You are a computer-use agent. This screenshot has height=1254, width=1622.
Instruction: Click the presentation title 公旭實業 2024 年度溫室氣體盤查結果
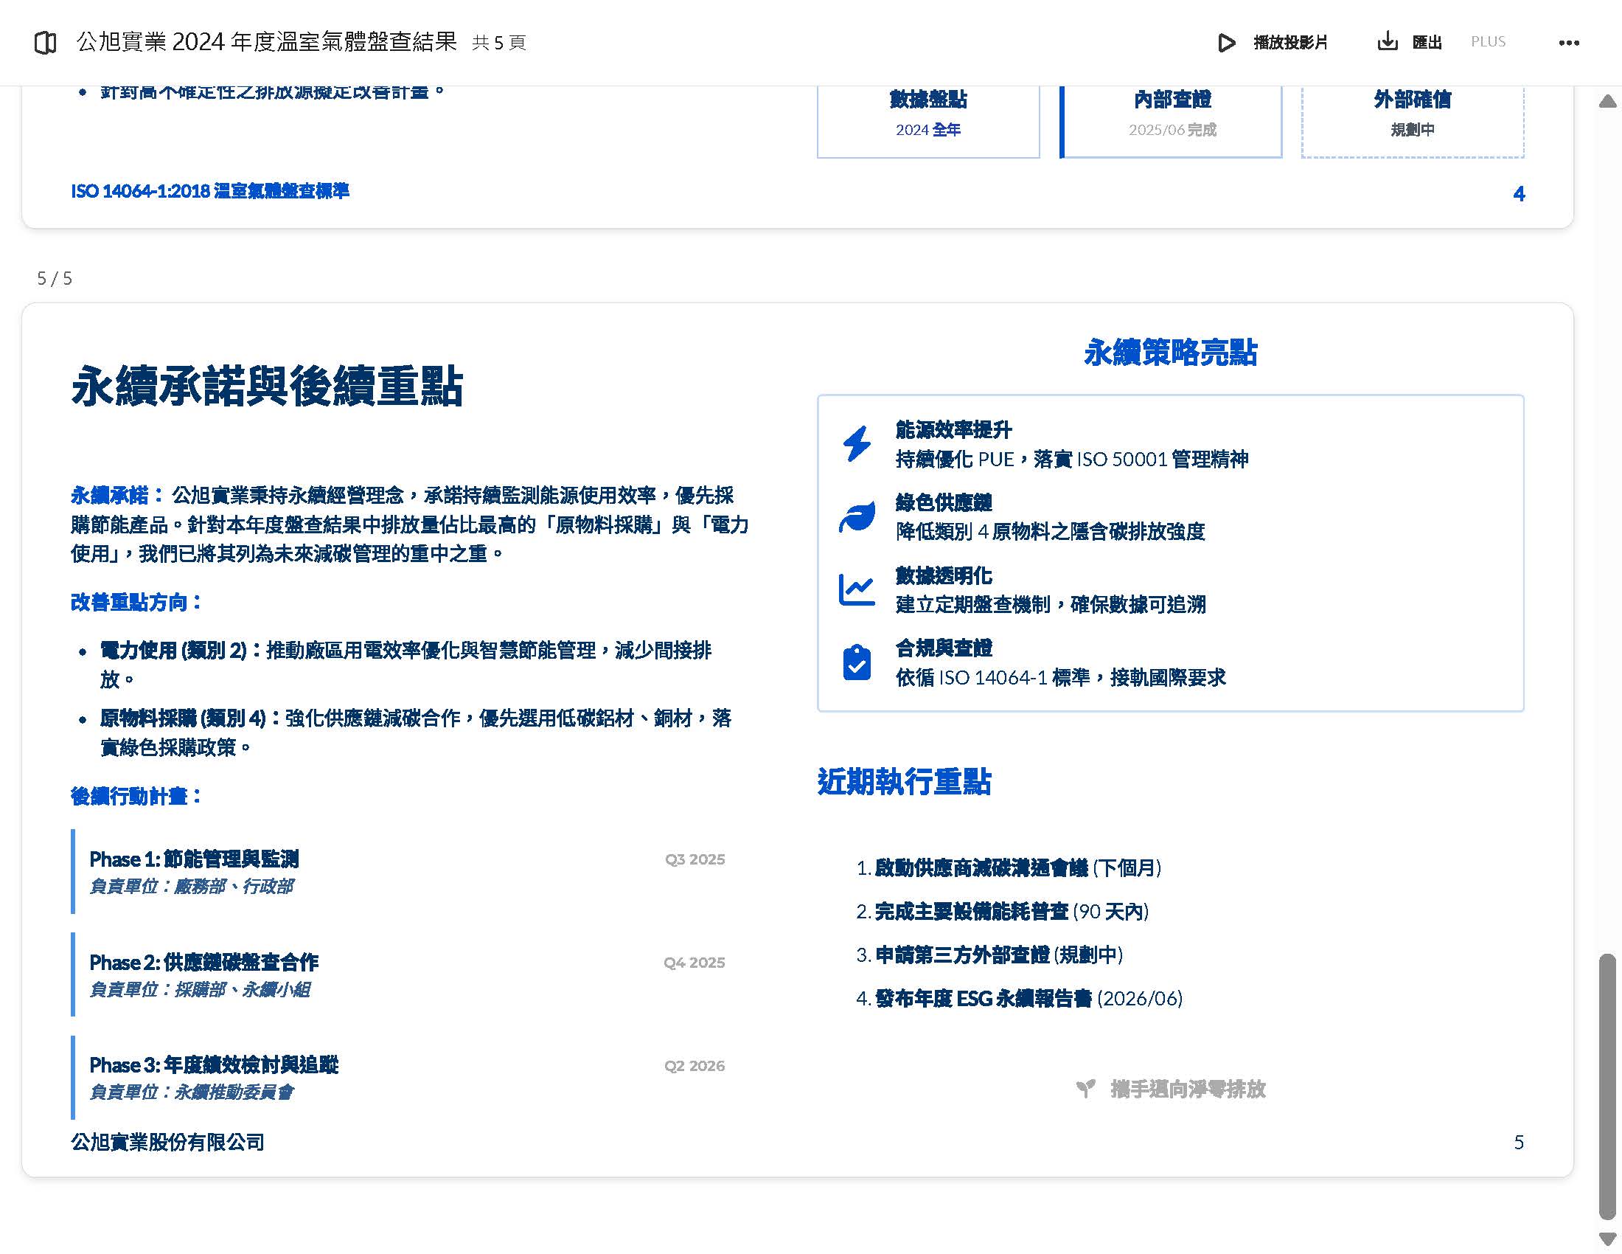click(x=267, y=41)
